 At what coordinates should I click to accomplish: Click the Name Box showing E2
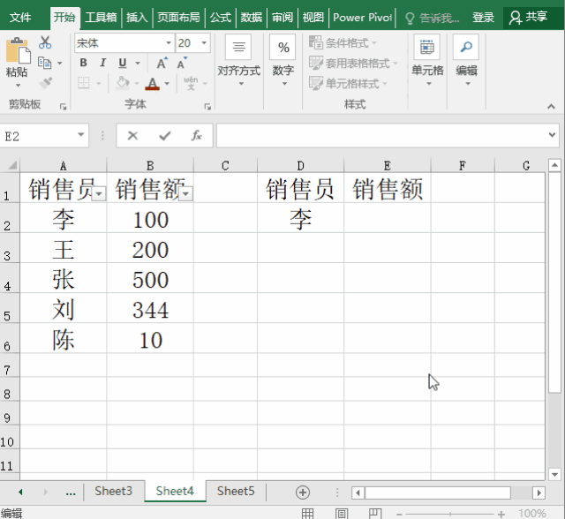(x=38, y=136)
